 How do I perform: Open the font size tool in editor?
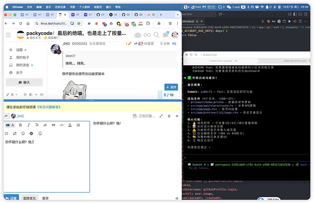pyautogui.click(x=37, y=125)
